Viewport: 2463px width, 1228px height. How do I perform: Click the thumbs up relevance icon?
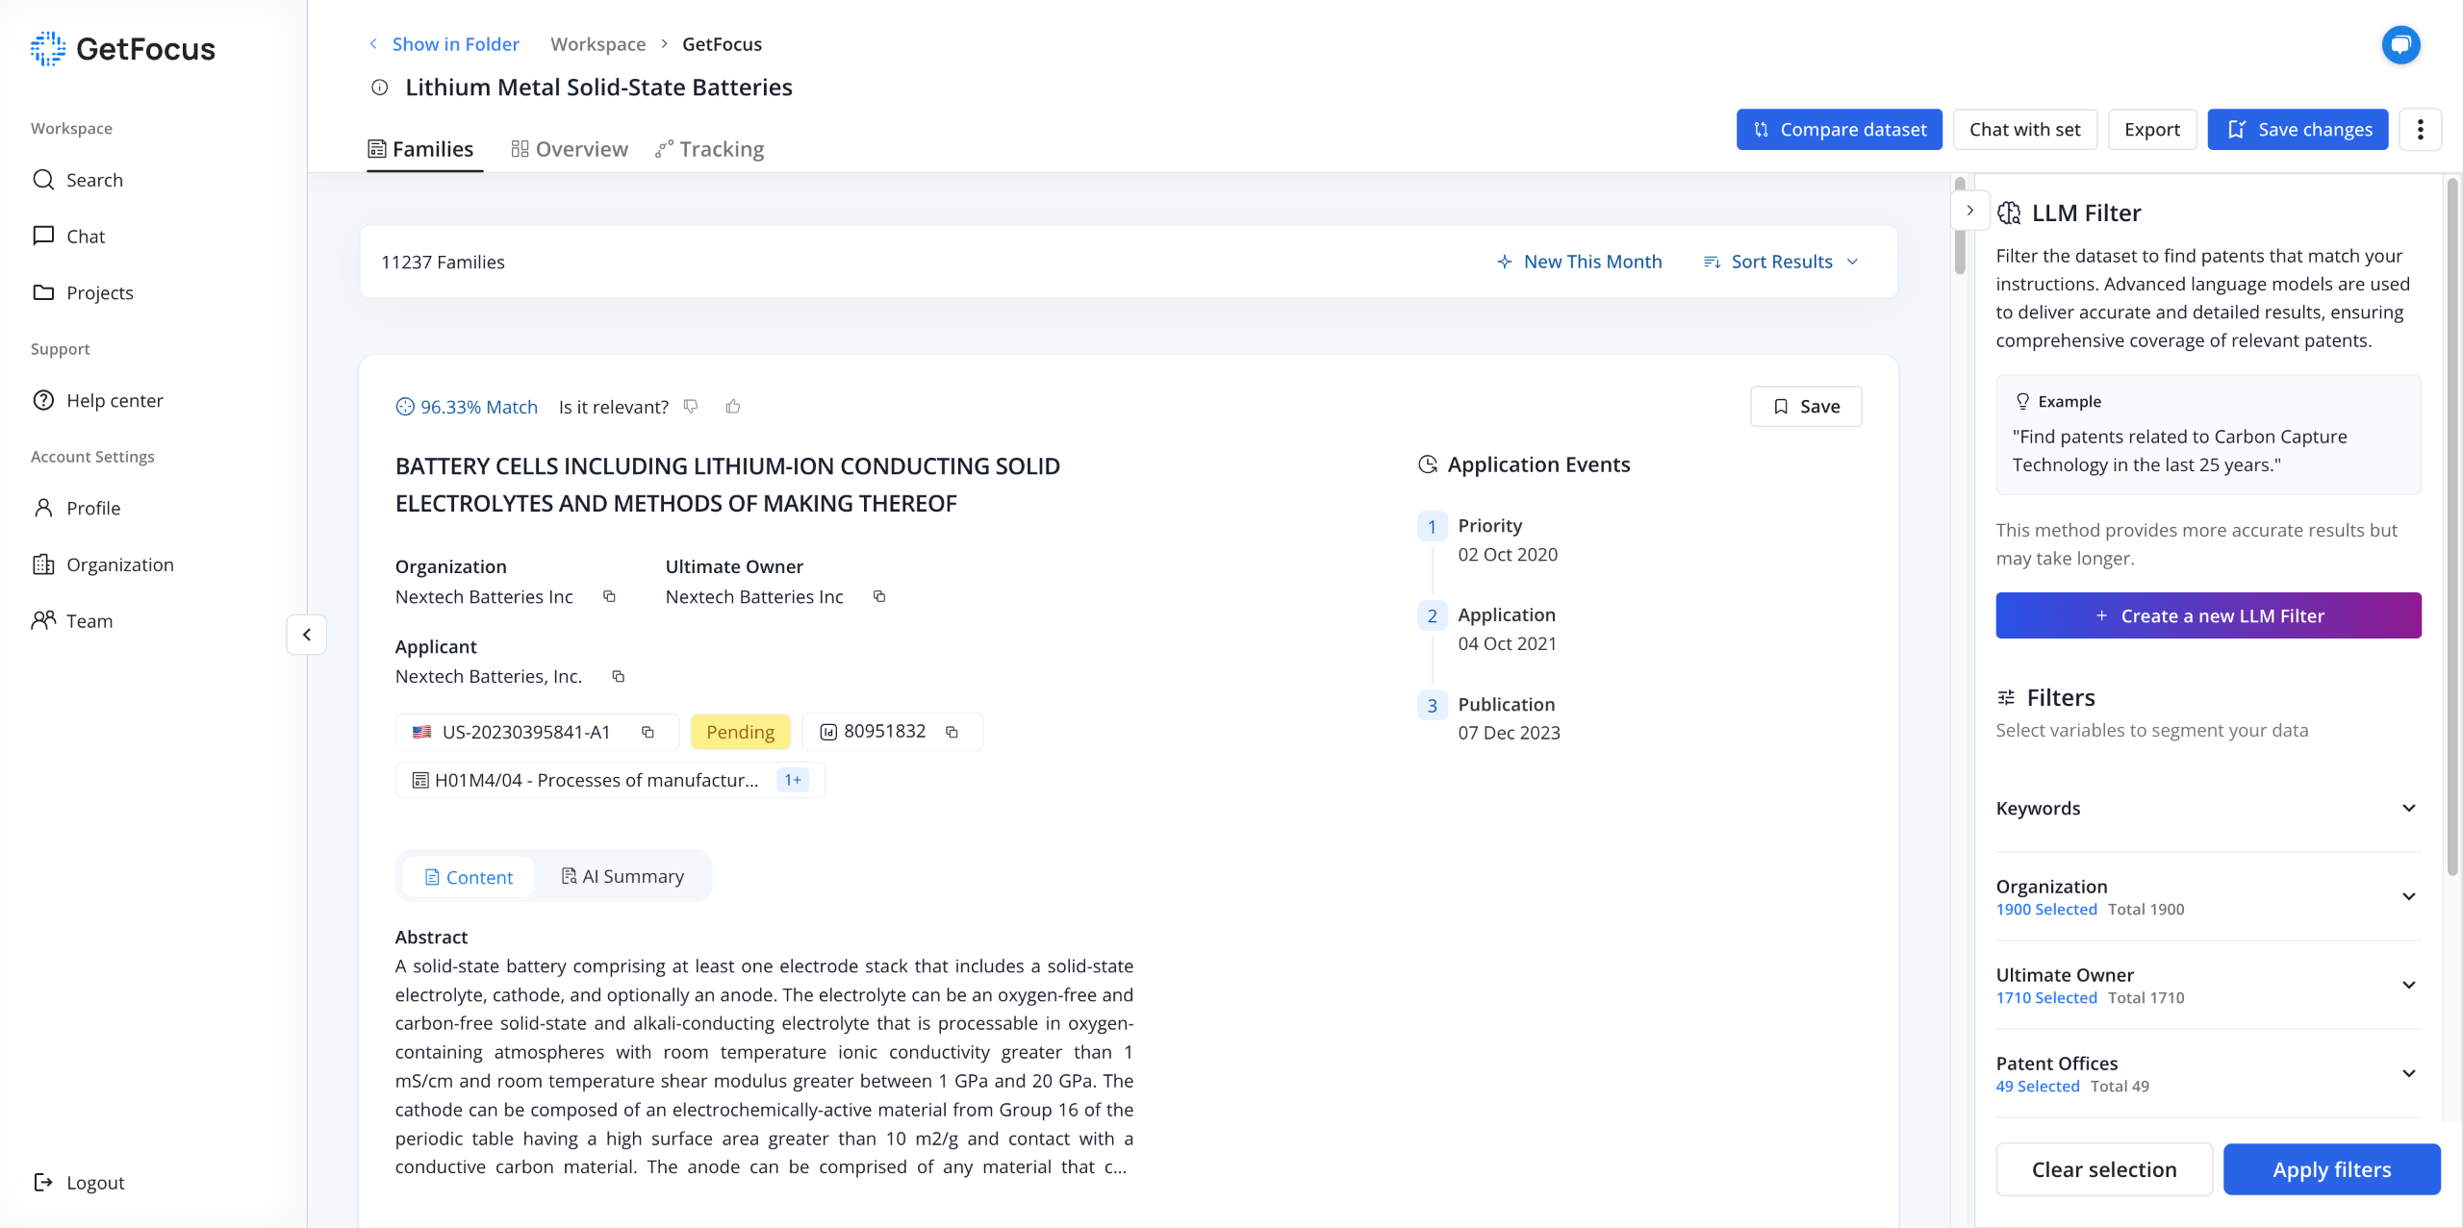pyautogui.click(x=733, y=406)
